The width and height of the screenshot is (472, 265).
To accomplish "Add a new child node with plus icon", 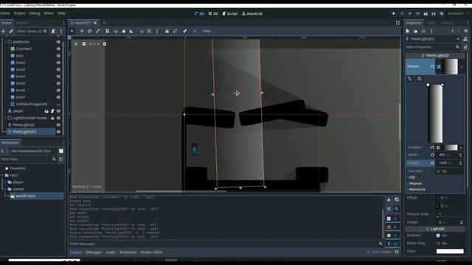I will 3,31.
